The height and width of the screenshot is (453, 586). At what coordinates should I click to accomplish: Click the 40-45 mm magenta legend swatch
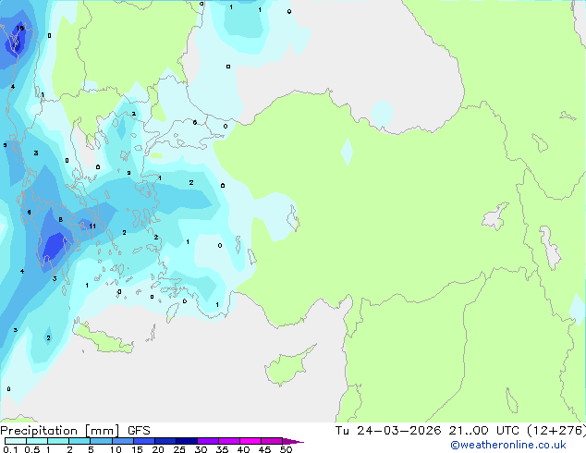250,441
